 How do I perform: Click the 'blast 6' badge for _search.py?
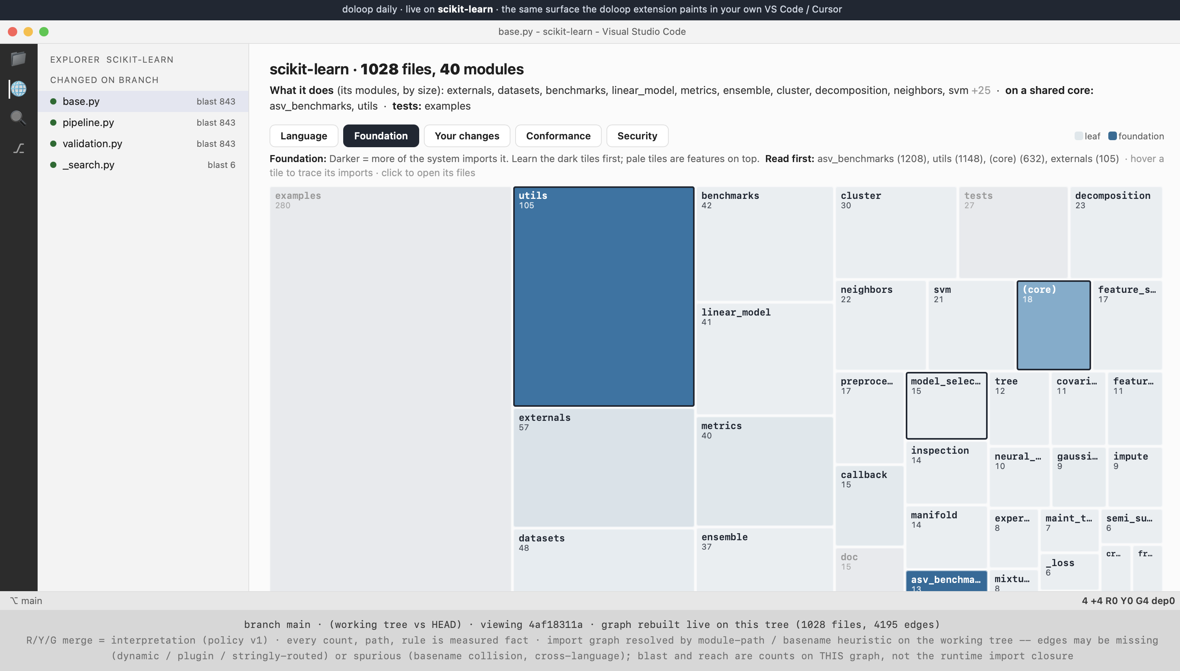point(221,165)
